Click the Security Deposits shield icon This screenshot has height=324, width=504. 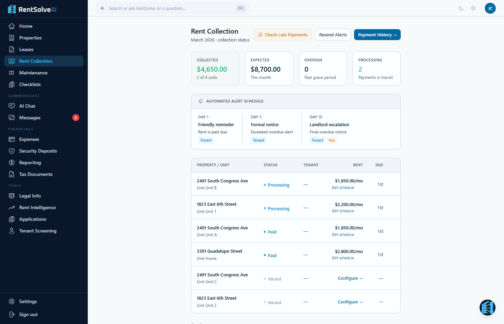point(12,151)
